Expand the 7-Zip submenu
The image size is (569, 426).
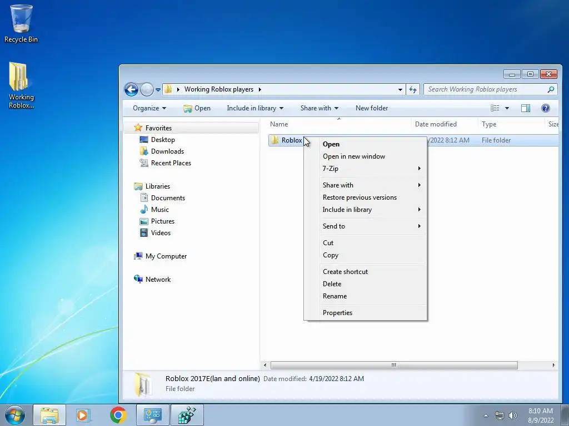(x=366, y=169)
